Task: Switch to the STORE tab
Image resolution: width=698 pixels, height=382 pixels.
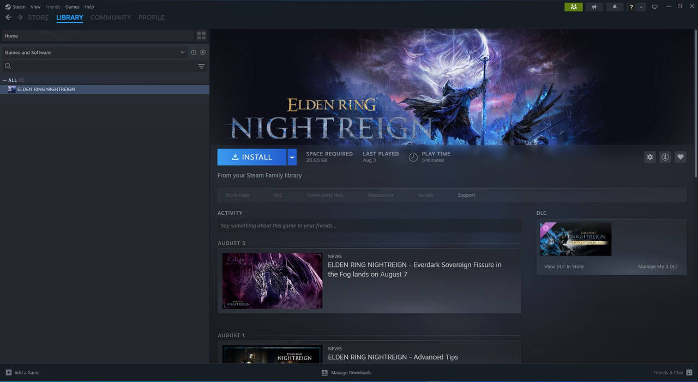Action: pyautogui.click(x=38, y=17)
